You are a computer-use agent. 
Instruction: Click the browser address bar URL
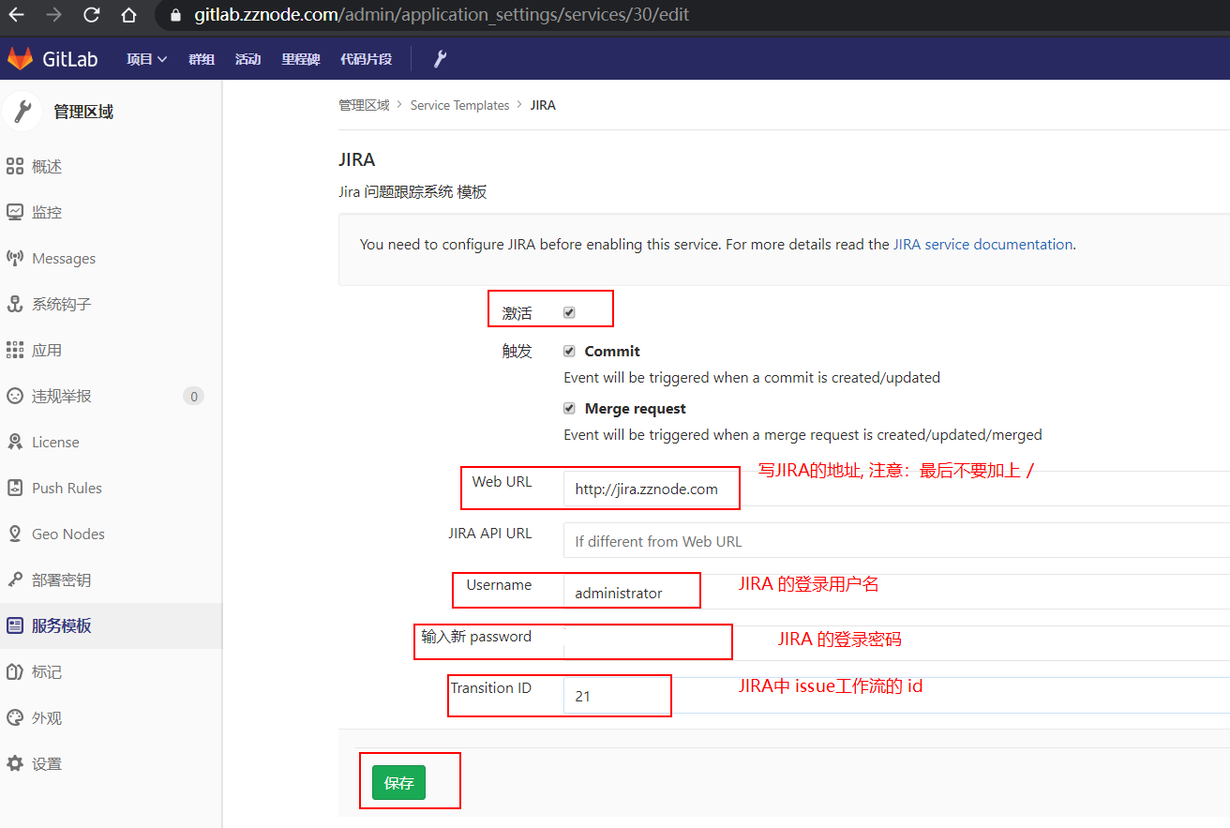pos(442,15)
